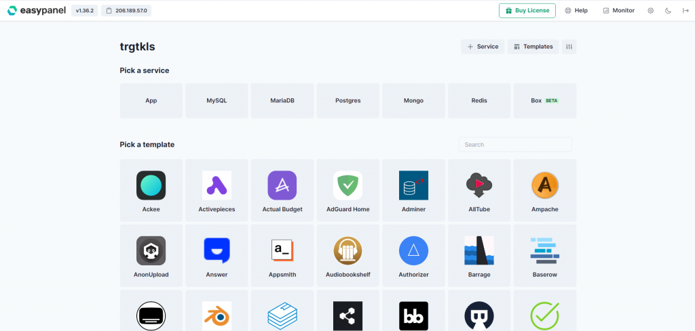
Task: Focus the template Search field
Action: click(514, 144)
